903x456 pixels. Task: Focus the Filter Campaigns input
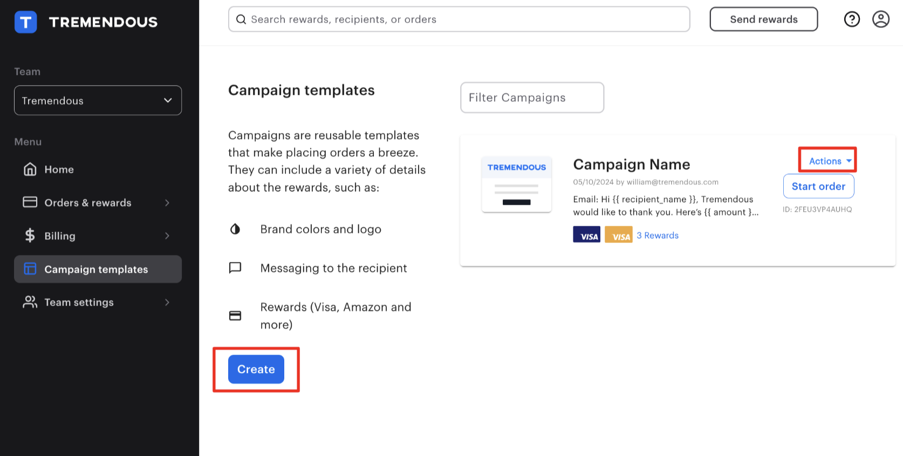[532, 98]
